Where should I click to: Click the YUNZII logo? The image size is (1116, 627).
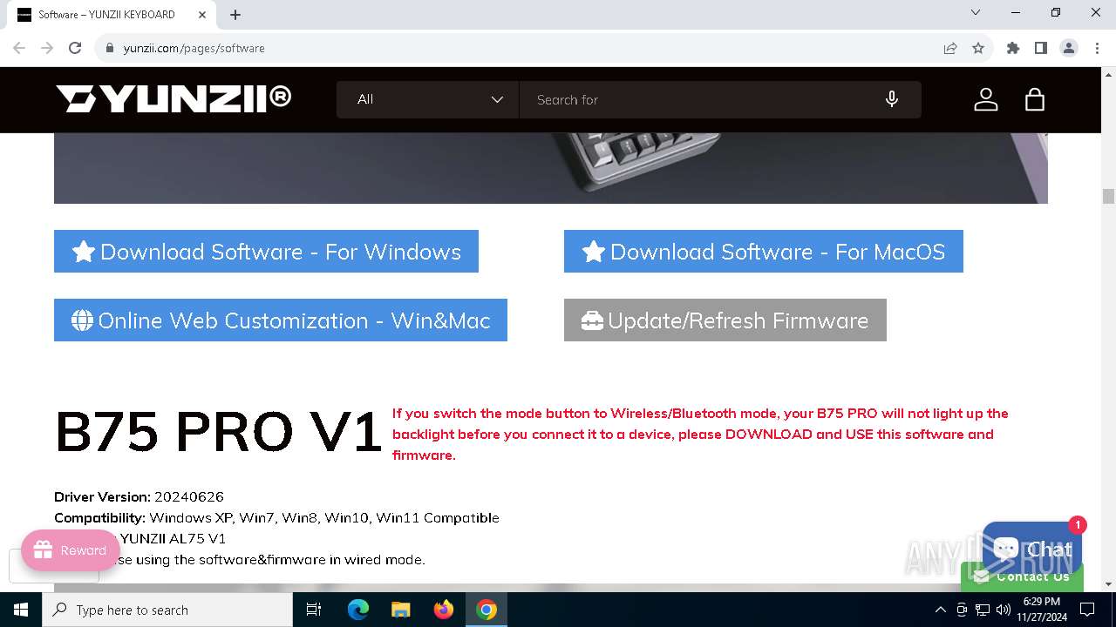[174, 99]
